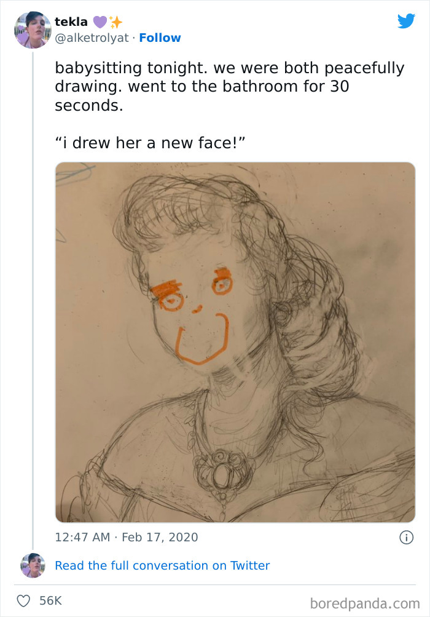Click small avatar beside full conversation link

point(33,565)
